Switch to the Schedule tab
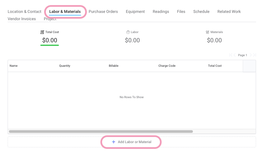Screen dimensions: 263x152 tap(201, 12)
